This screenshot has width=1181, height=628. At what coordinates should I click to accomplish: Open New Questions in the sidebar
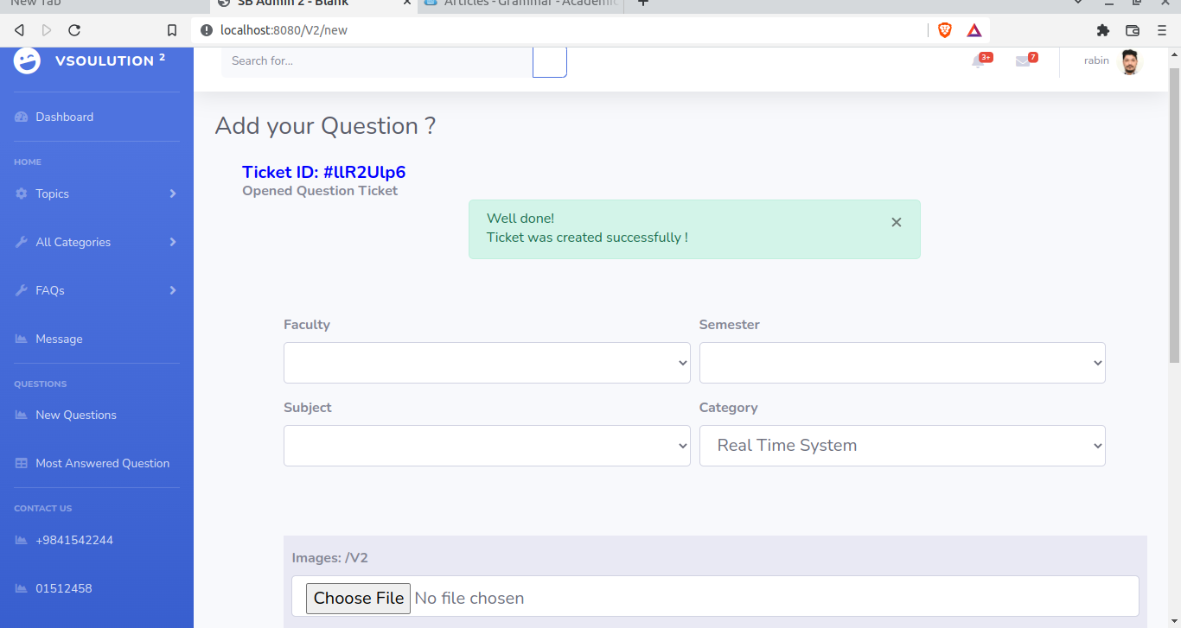(75, 415)
